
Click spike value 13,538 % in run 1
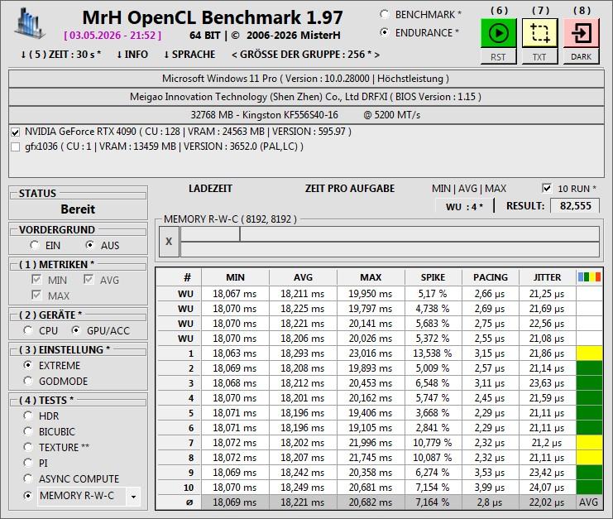(x=433, y=353)
